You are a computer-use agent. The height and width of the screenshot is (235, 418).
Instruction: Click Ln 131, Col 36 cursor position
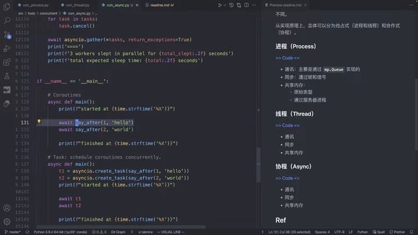coord(289,232)
